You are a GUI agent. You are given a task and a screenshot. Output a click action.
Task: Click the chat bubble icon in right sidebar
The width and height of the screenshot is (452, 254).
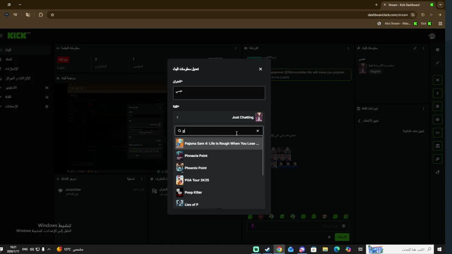[438, 120]
